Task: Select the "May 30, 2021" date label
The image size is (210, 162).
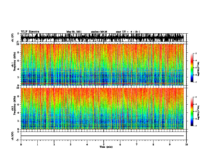Action: tap(74, 32)
